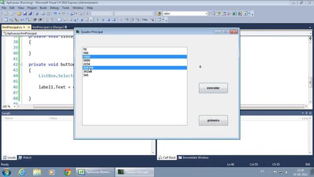Launch Chrome from the taskbar

(67, 172)
